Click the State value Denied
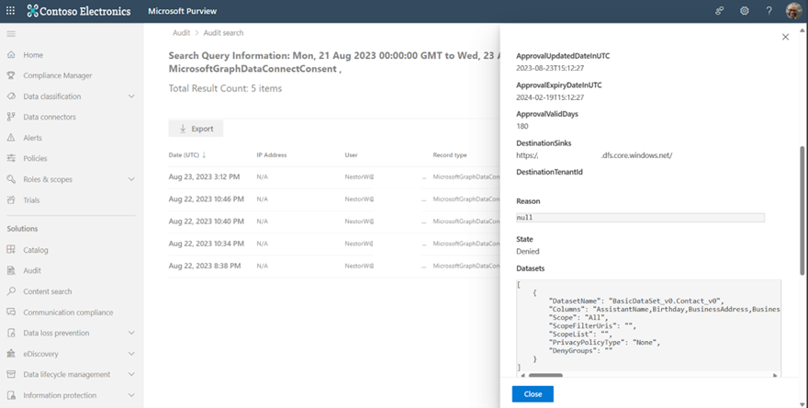The width and height of the screenshot is (808, 408). click(x=528, y=252)
